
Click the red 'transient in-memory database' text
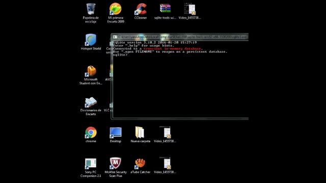coord(172,49)
